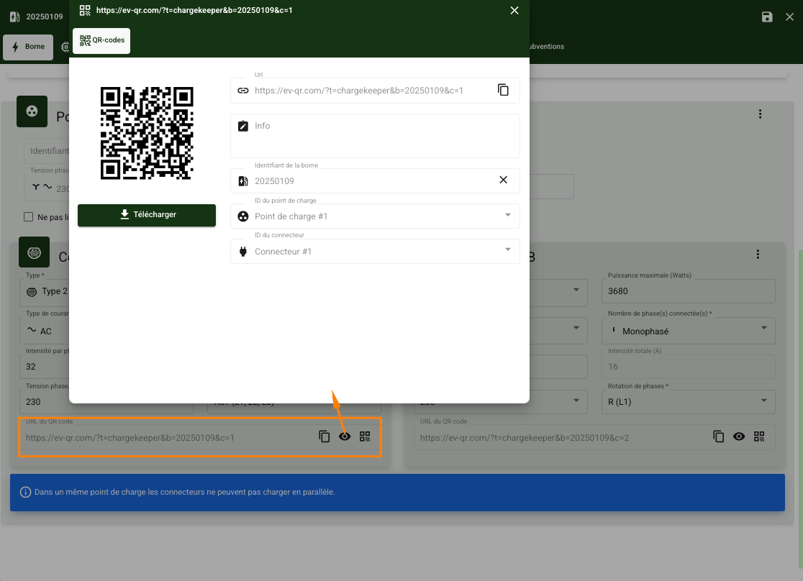Click the Télécharger button
803x581 pixels.
[147, 215]
